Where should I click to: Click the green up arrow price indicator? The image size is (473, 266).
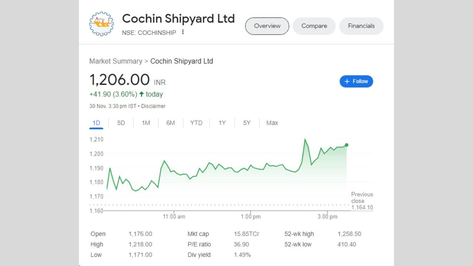[141, 94]
